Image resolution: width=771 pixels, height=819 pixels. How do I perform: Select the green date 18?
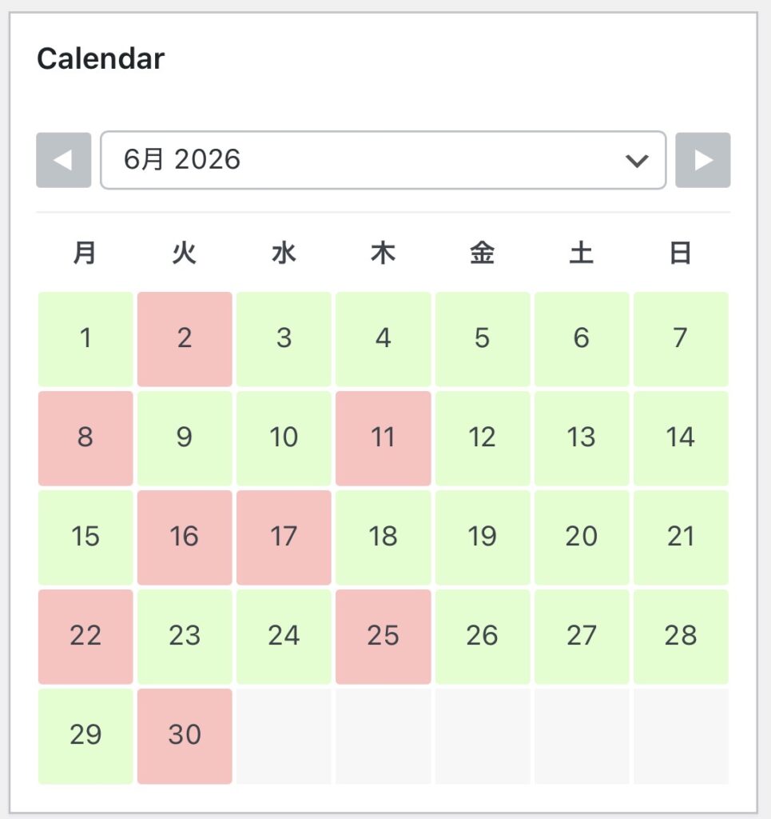[383, 537]
